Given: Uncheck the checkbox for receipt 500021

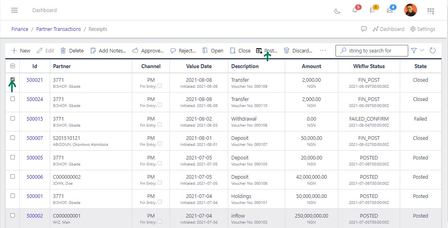Looking at the screenshot, I should point(12,80).
